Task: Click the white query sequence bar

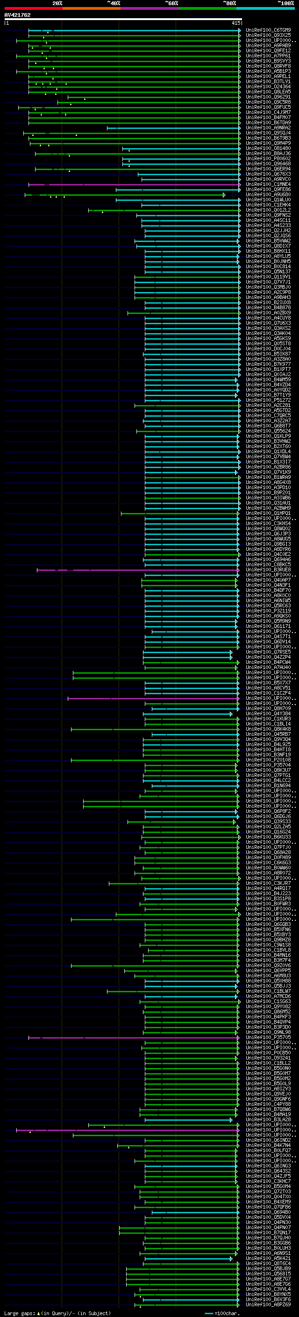Action: pos(123,20)
